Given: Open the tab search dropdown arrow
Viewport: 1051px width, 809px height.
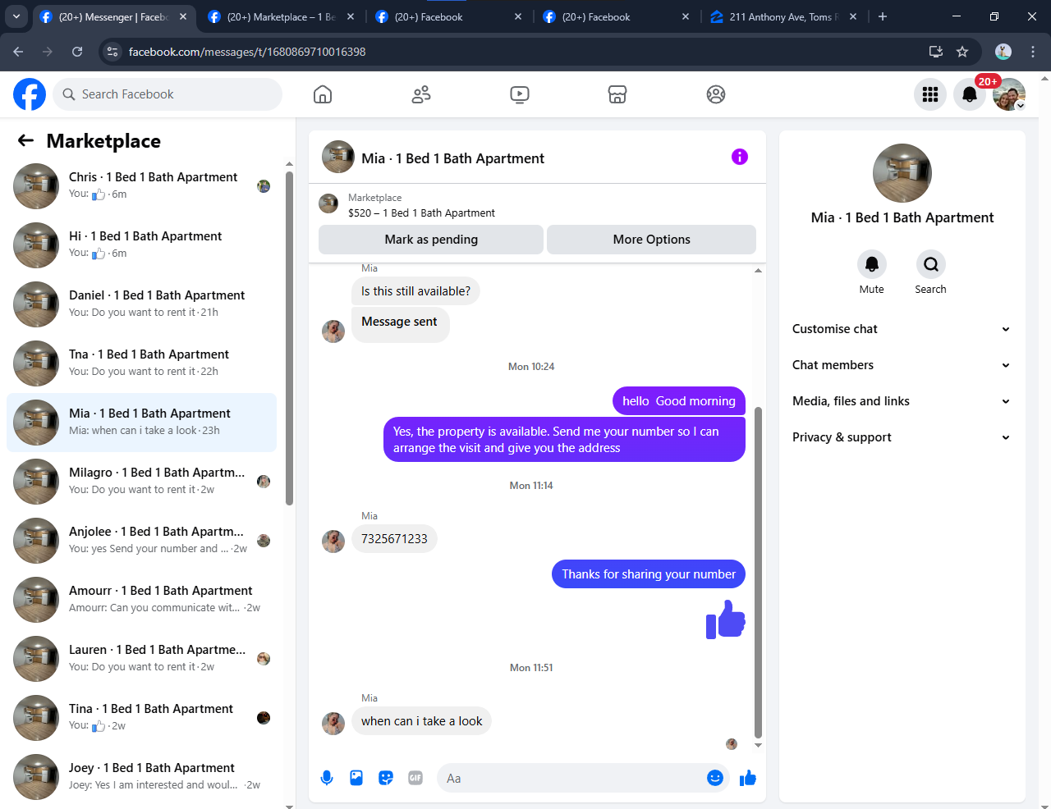Looking at the screenshot, I should [16, 16].
